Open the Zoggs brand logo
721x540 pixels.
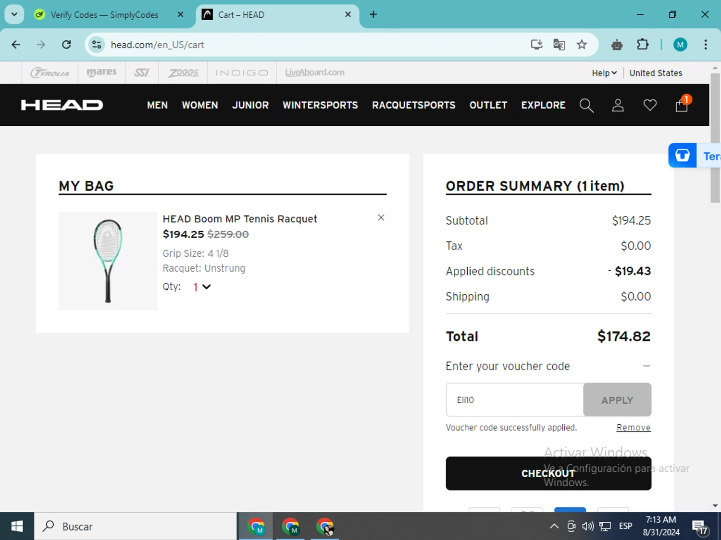pyautogui.click(x=183, y=72)
